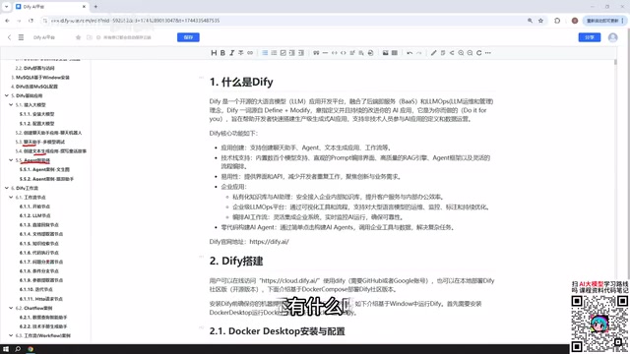
Task: Open the user avatar menu
Action: (x=612, y=37)
